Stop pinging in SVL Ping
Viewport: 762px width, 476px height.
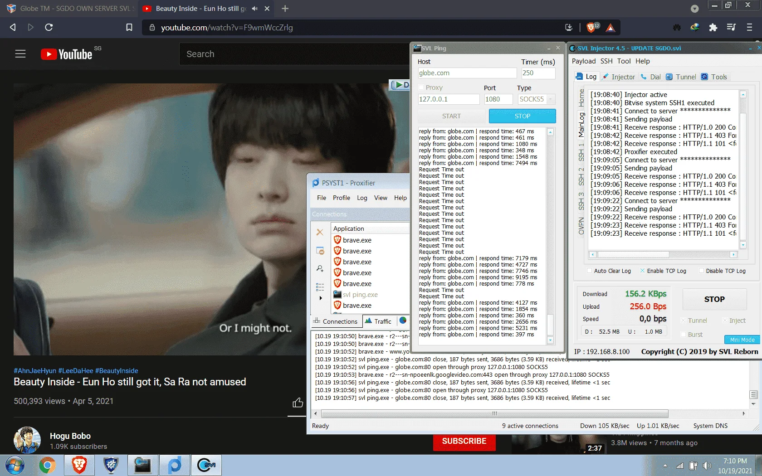pos(522,116)
